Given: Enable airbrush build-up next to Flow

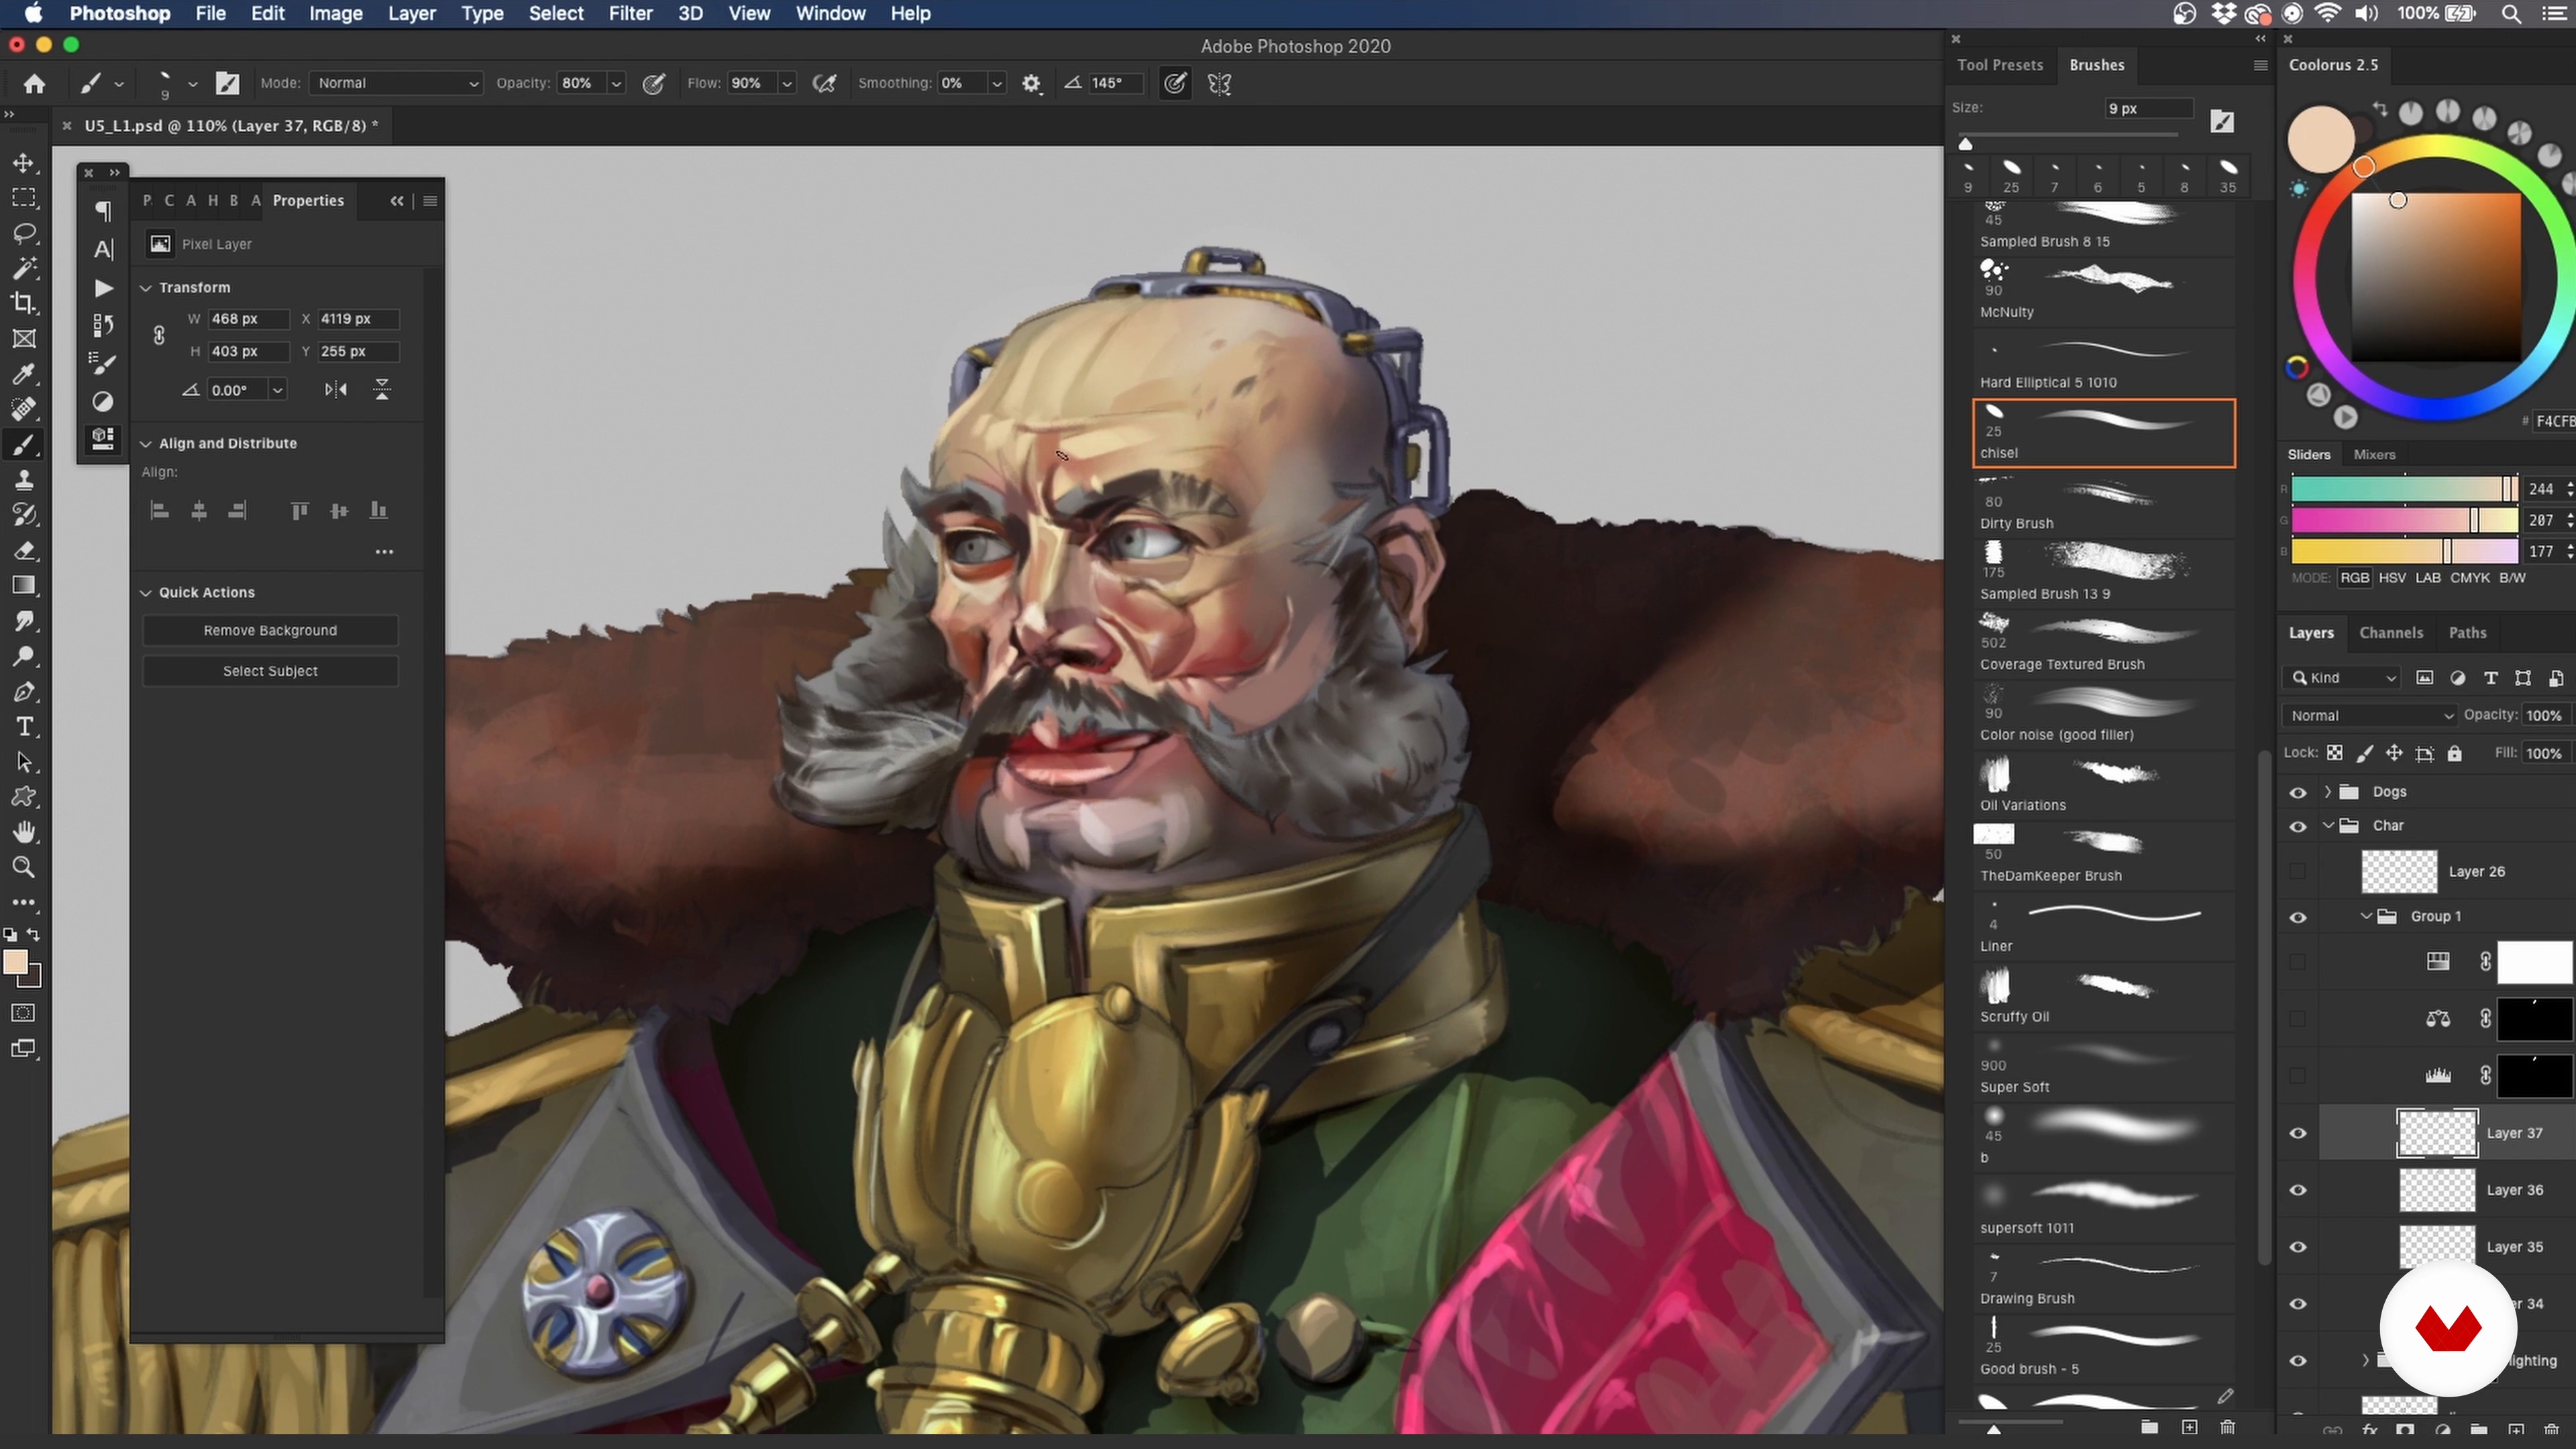Looking at the screenshot, I should click(824, 84).
